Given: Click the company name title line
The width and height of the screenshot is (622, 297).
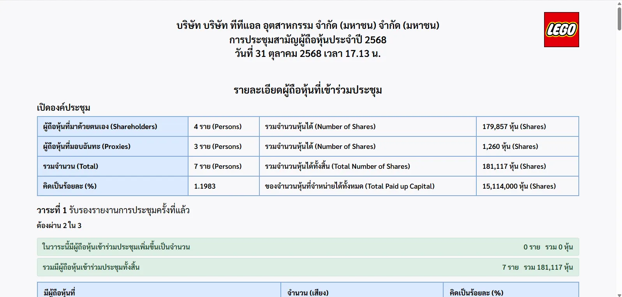Looking at the screenshot, I should pyautogui.click(x=308, y=26).
